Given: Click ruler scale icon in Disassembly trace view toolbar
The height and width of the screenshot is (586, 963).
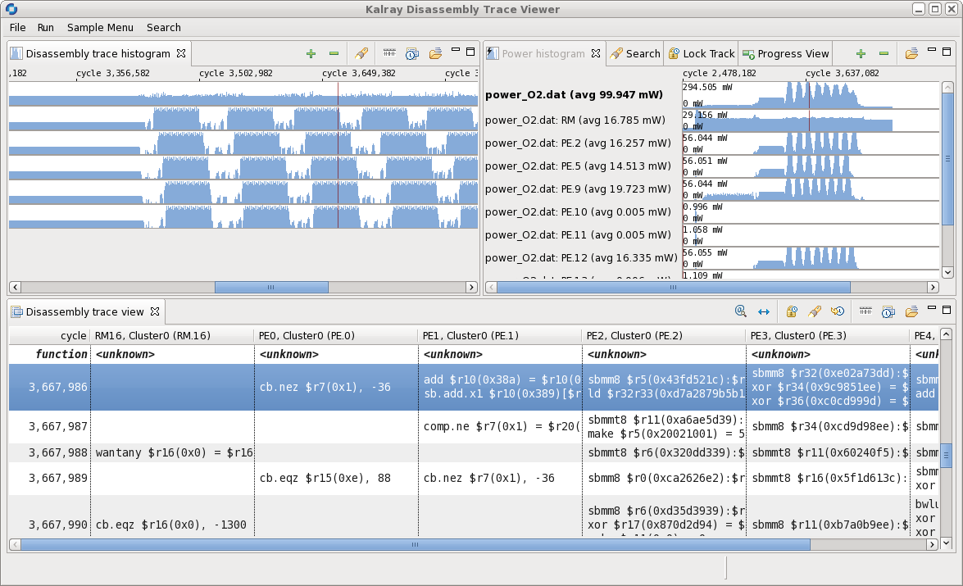Looking at the screenshot, I should 865,311.
